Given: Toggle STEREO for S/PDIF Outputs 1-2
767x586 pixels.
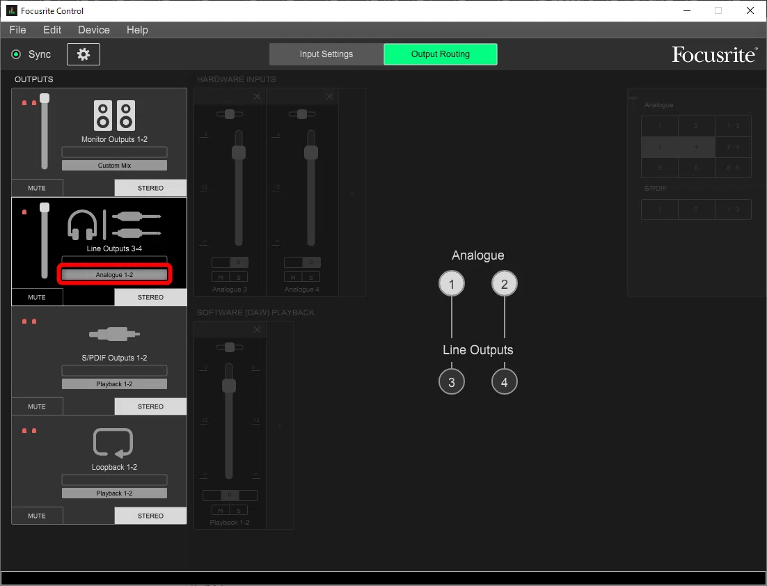Looking at the screenshot, I should click(x=150, y=406).
